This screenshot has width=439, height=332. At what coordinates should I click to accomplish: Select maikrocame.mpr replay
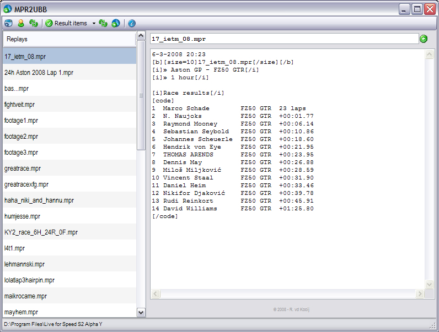click(x=69, y=296)
